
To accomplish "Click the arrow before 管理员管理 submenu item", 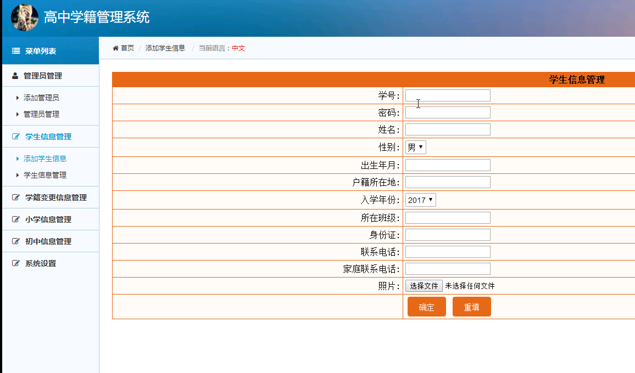I will (x=18, y=114).
